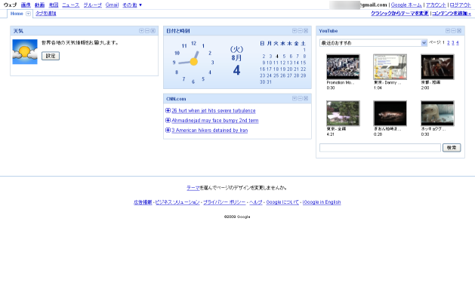The height and width of the screenshot is (283, 475).
Task: Open the ビジネス ソリューション footer link
Action: (177, 202)
